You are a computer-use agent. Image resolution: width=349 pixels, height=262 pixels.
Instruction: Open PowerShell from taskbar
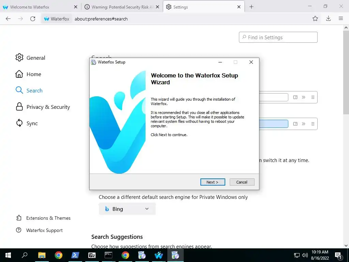(x=75, y=255)
